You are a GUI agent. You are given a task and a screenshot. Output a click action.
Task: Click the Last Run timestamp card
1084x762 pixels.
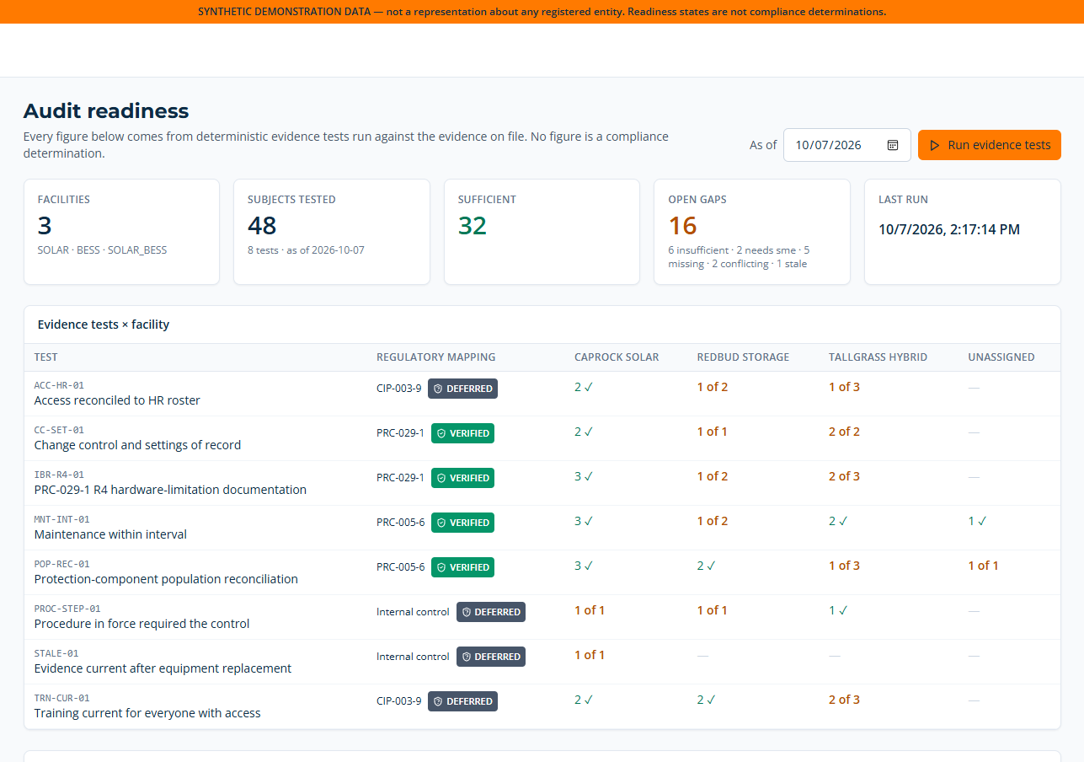[963, 232]
